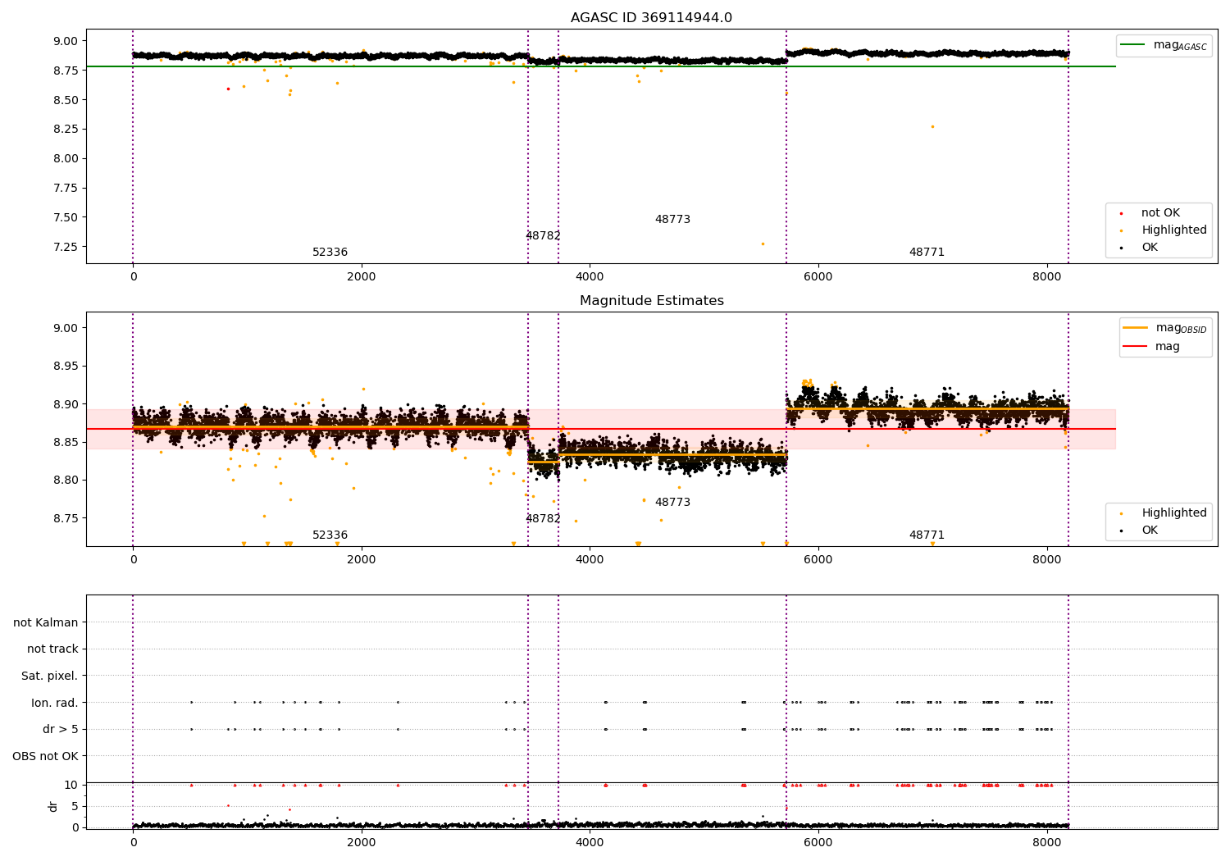The height and width of the screenshot is (861, 1230).
Task: Click the orange mag OBSID legend line
Action: 1135,327
